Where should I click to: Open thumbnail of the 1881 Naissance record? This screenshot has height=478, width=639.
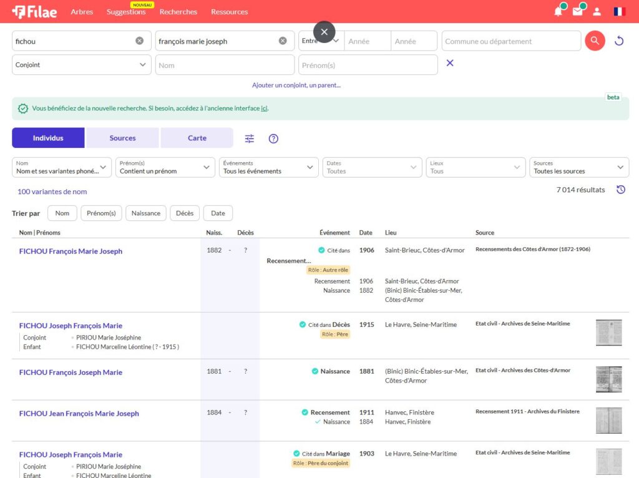(x=608, y=379)
